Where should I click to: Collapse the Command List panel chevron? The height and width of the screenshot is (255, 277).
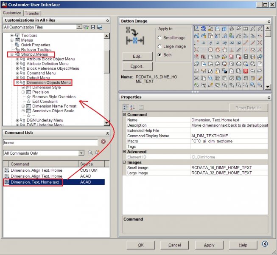108,133
